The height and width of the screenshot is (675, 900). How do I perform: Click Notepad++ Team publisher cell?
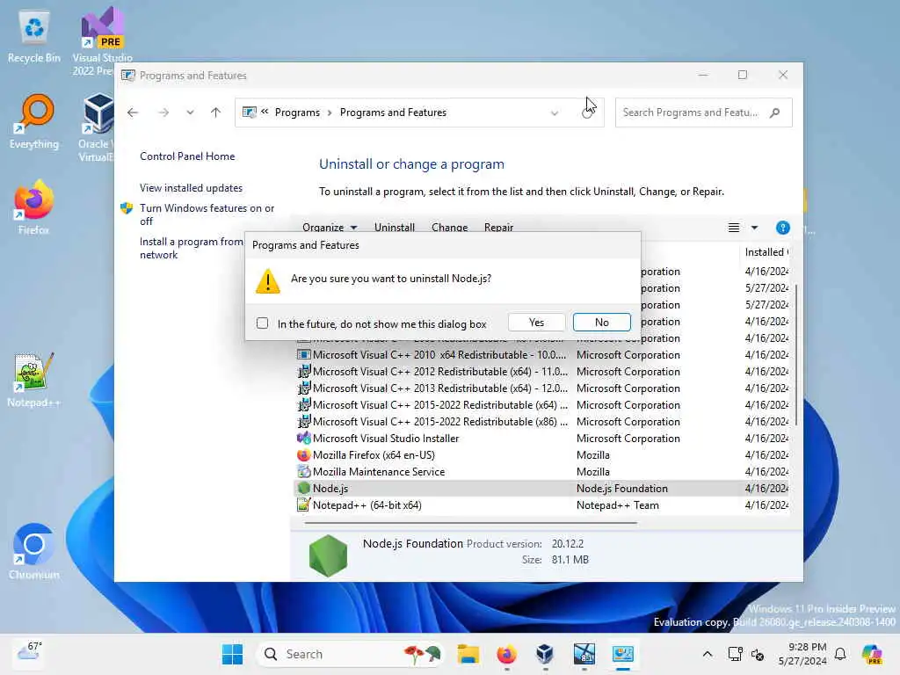point(618,504)
